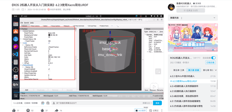
Task: Toggle Grid display checkbox in rviz
Action: [49, 43]
